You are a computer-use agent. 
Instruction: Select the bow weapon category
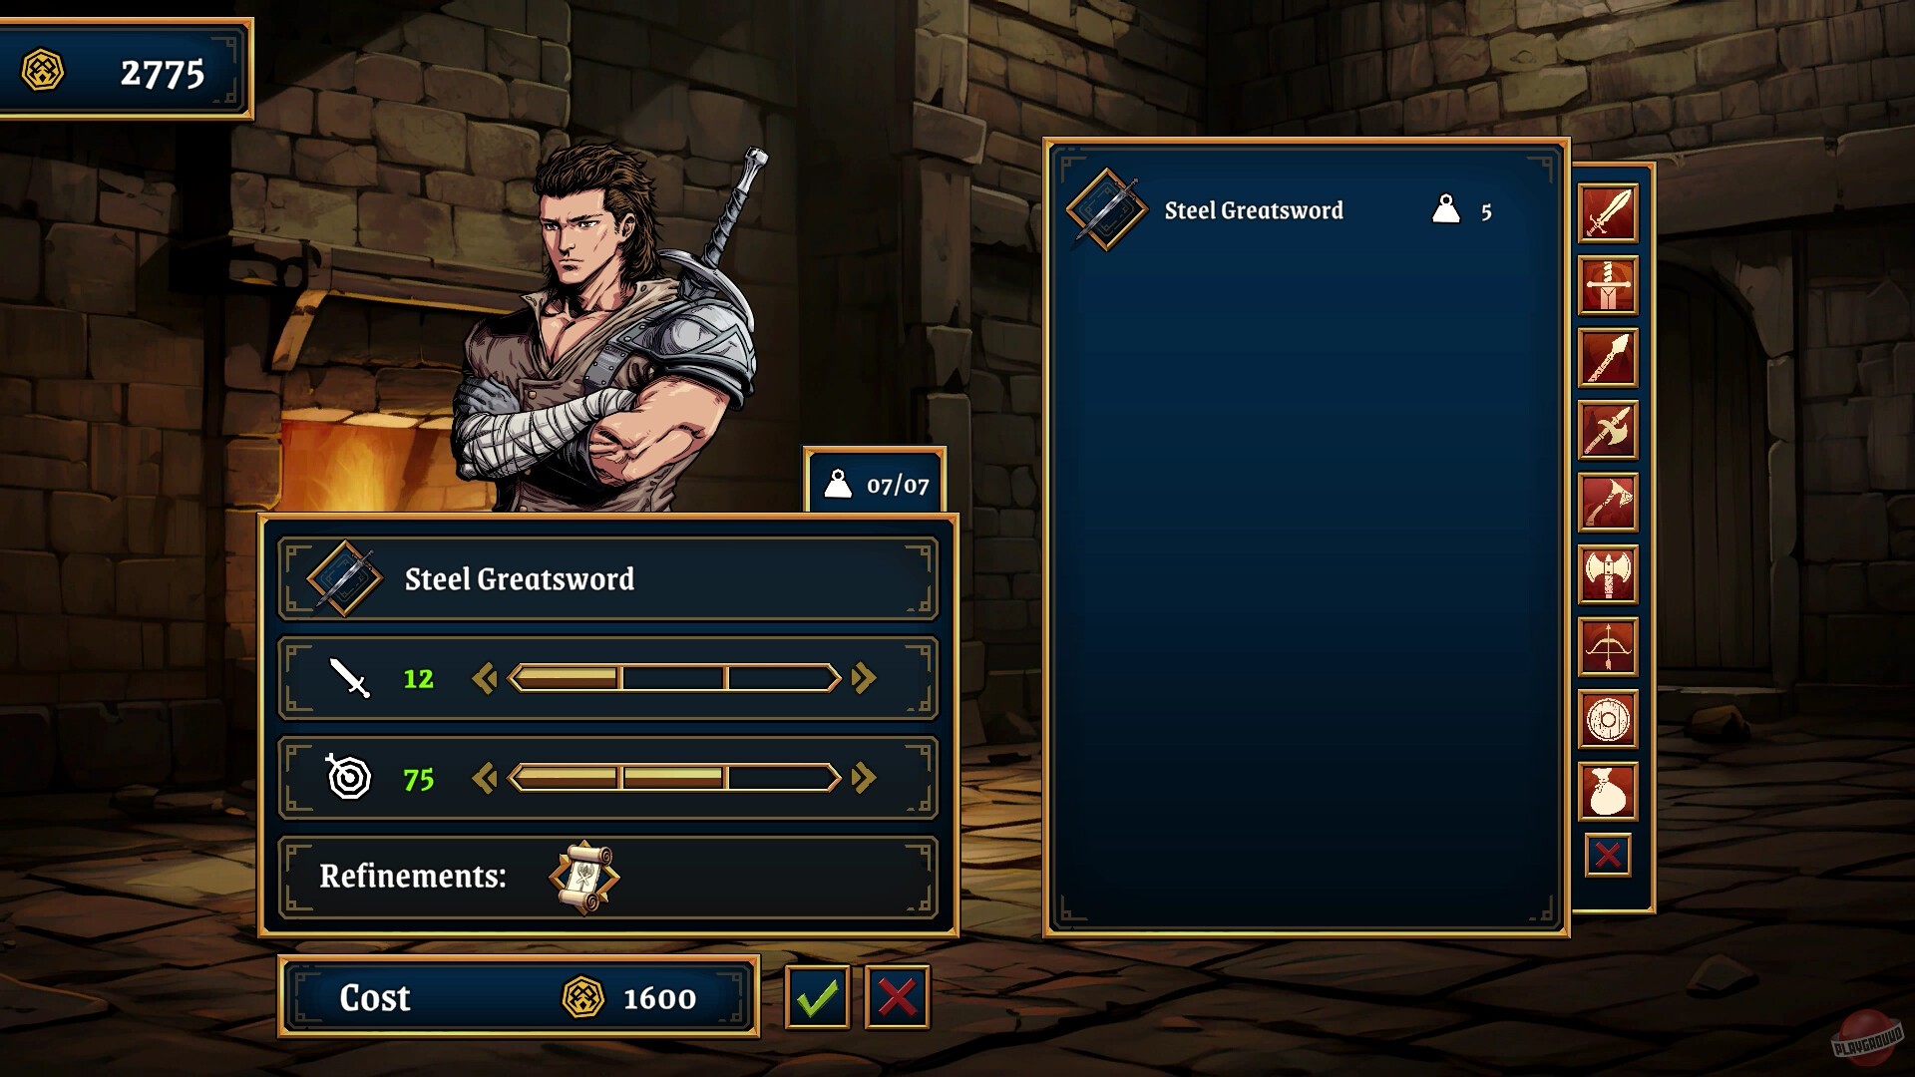[x=1608, y=647]
